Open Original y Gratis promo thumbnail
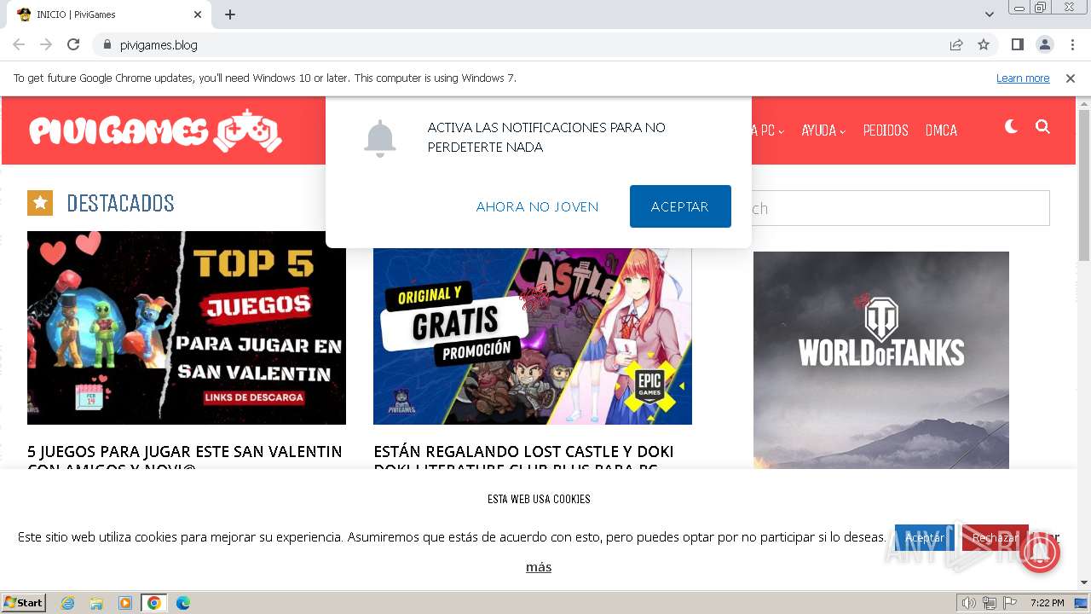The width and height of the screenshot is (1091, 614). coord(533,336)
